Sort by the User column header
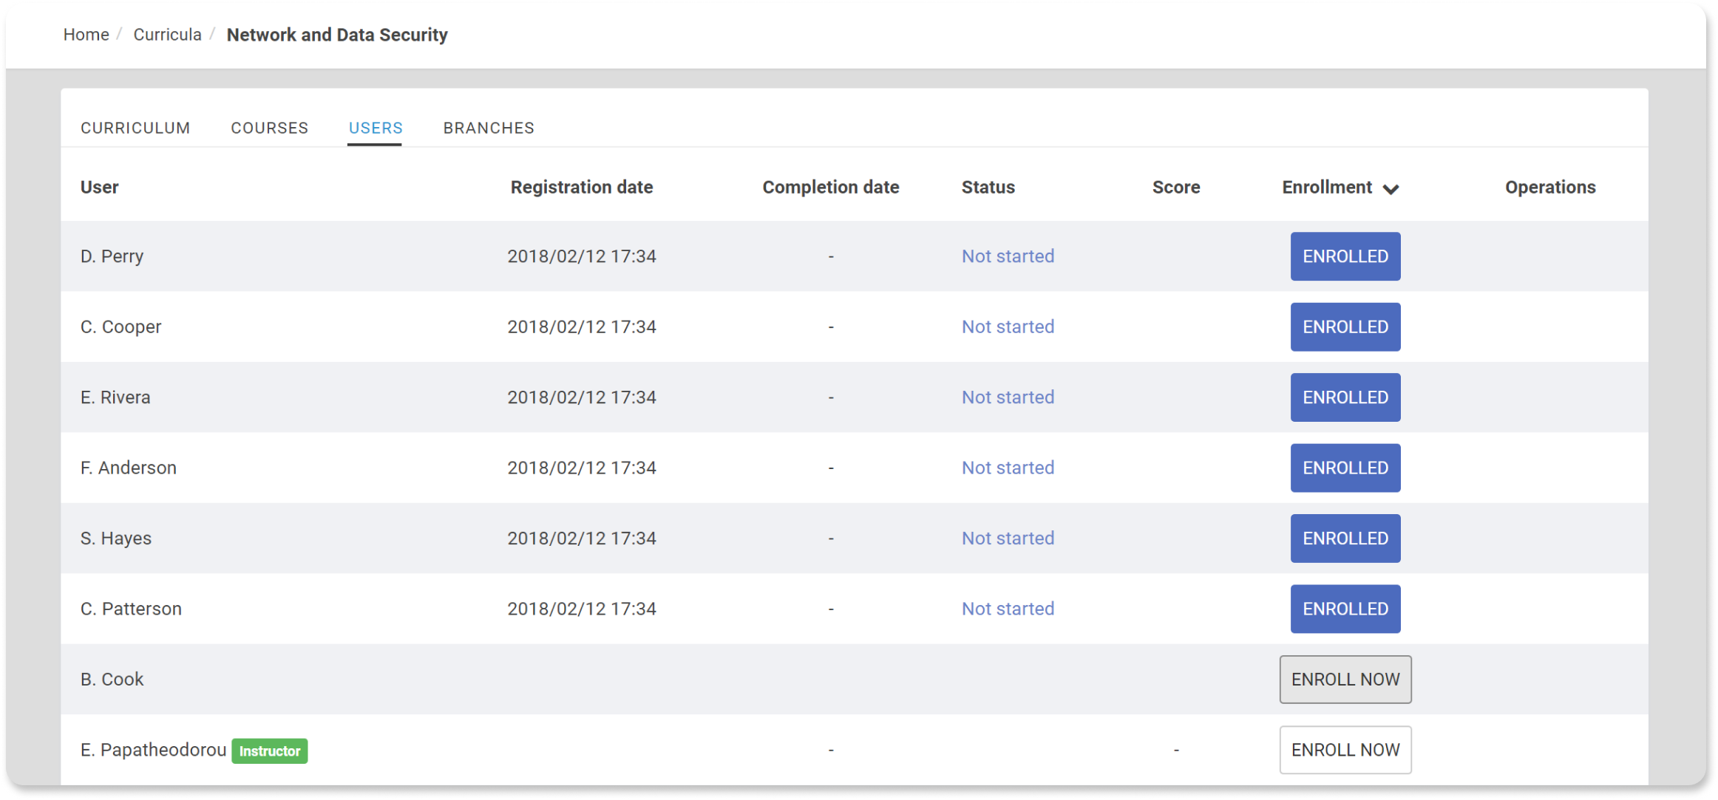The width and height of the screenshot is (1718, 800). [x=99, y=187]
